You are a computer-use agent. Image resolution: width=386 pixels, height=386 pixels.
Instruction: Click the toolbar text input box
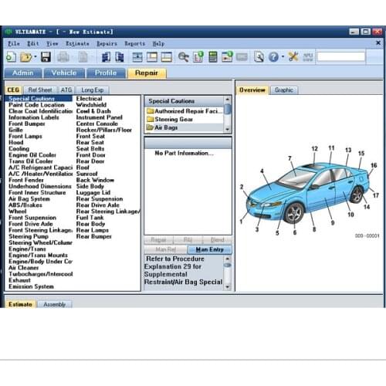pos(341,56)
